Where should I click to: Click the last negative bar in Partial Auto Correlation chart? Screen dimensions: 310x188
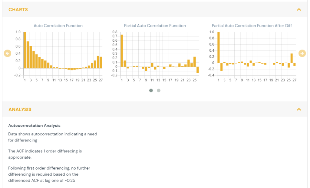click(x=197, y=70)
